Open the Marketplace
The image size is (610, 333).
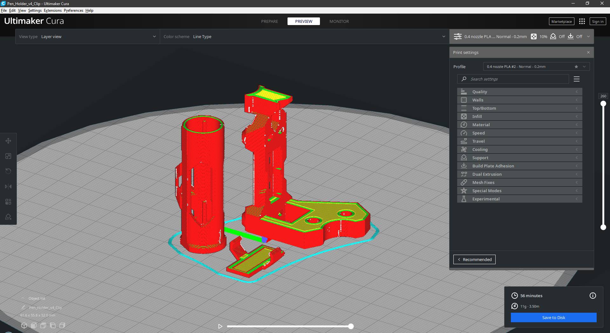(x=562, y=22)
